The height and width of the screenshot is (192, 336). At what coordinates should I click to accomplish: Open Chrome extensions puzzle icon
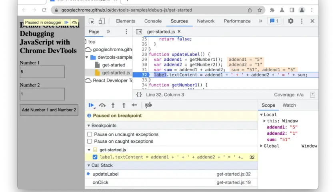pos(272,10)
